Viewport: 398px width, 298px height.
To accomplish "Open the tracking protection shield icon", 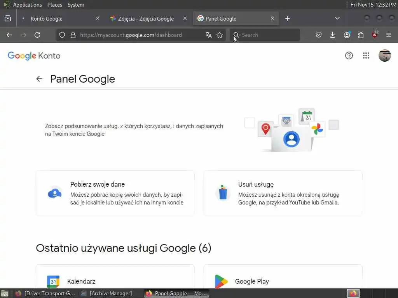I will (62, 35).
